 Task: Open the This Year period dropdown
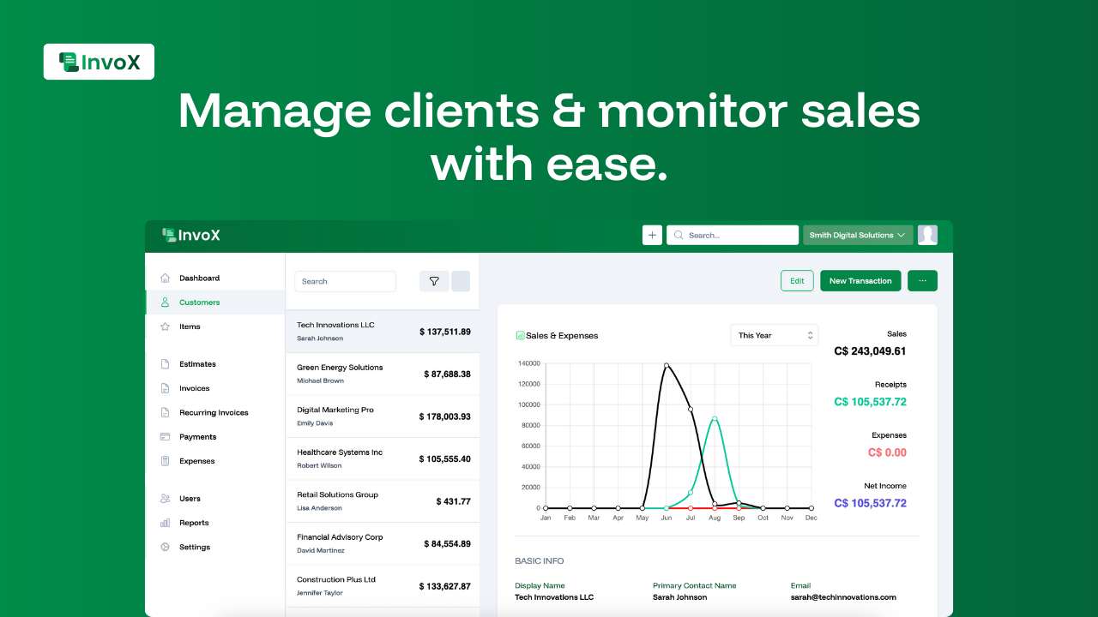click(x=775, y=335)
